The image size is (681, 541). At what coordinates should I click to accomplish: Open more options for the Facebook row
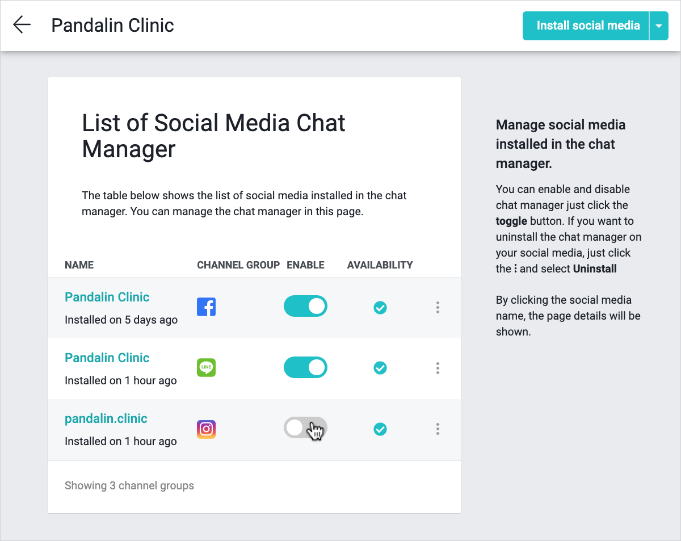pyautogui.click(x=438, y=308)
